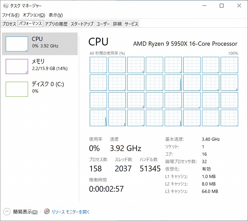Open the ファイル menu
This screenshot has width=248, height=221.
click(11, 15)
